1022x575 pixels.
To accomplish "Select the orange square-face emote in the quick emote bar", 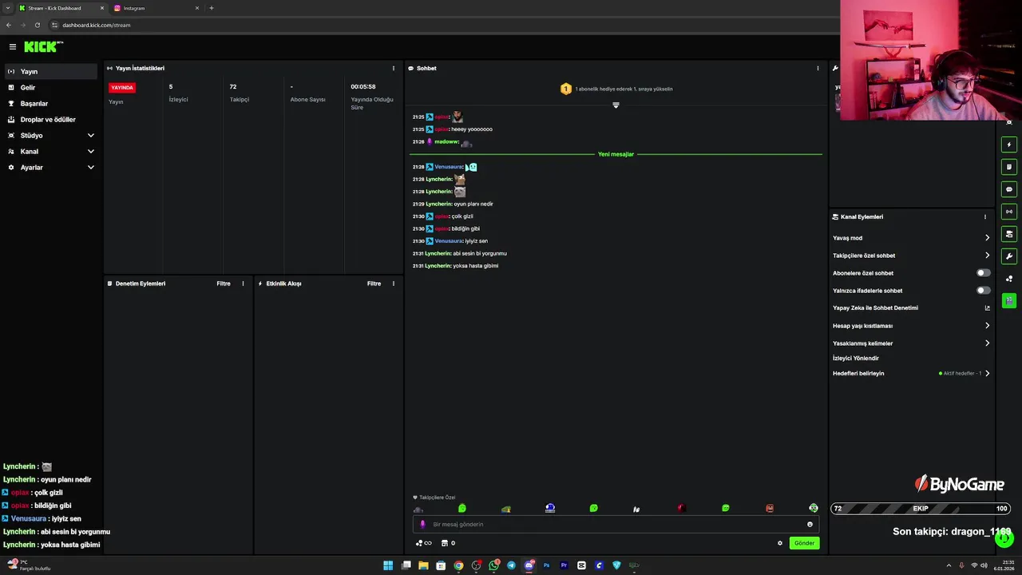I will pyautogui.click(x=770, y=508).
